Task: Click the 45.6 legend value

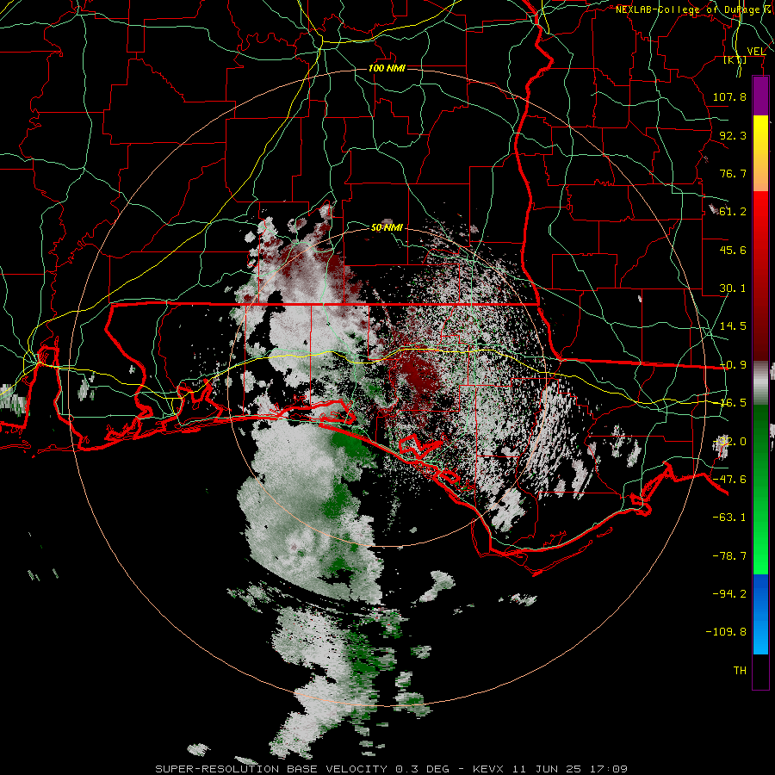Action: (733, 250)
